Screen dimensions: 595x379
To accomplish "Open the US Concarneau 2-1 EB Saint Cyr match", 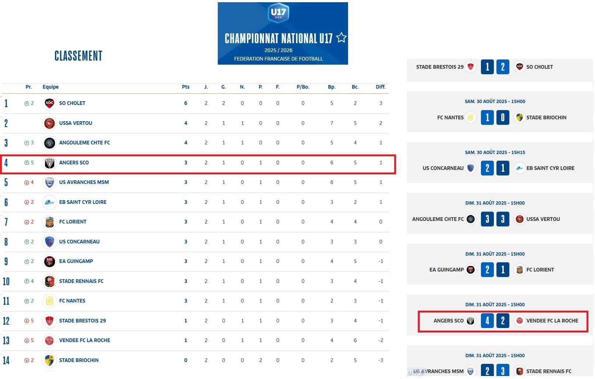I will click(495, 168).
